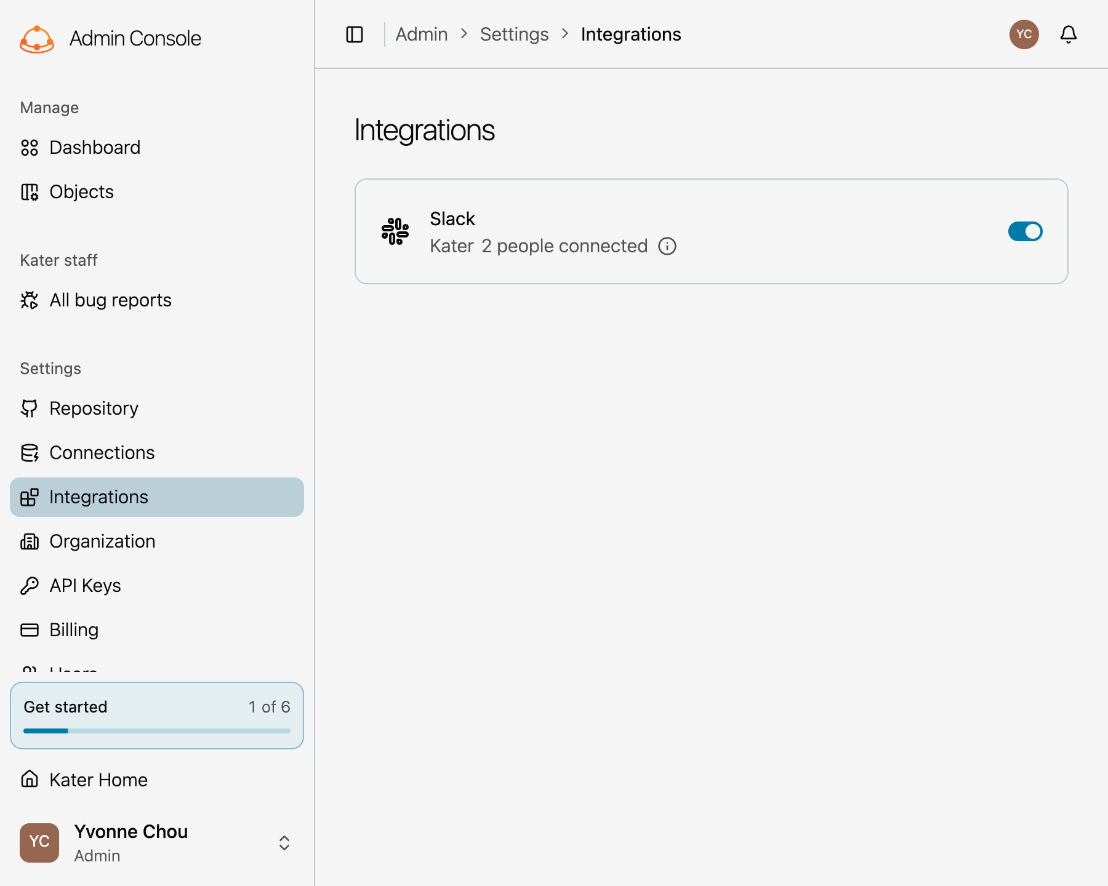Viewport: 1108px width, 886px height.
Task: Go to Kater Home label
Action: [98, 780]
